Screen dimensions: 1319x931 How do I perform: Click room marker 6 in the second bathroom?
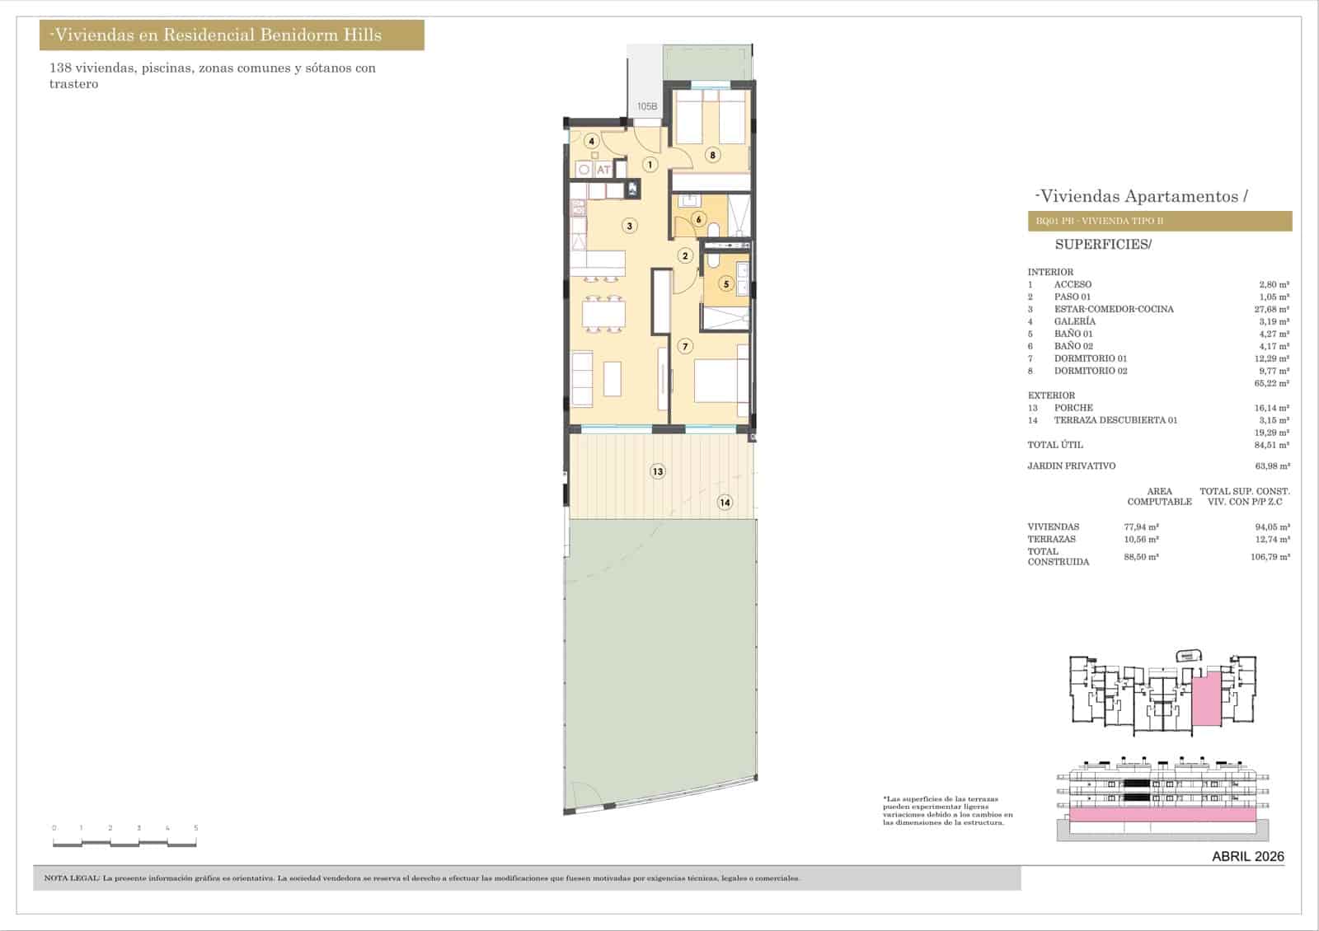(x=699, y=220)
